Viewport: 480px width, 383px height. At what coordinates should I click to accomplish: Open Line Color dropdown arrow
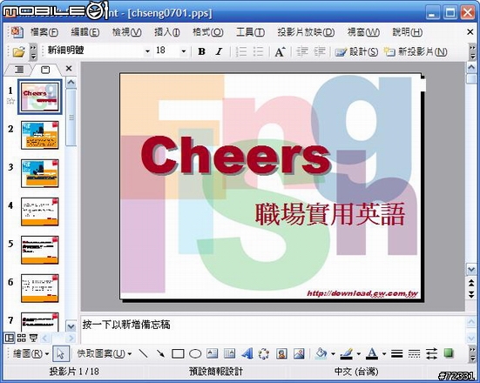pos(358,354)
